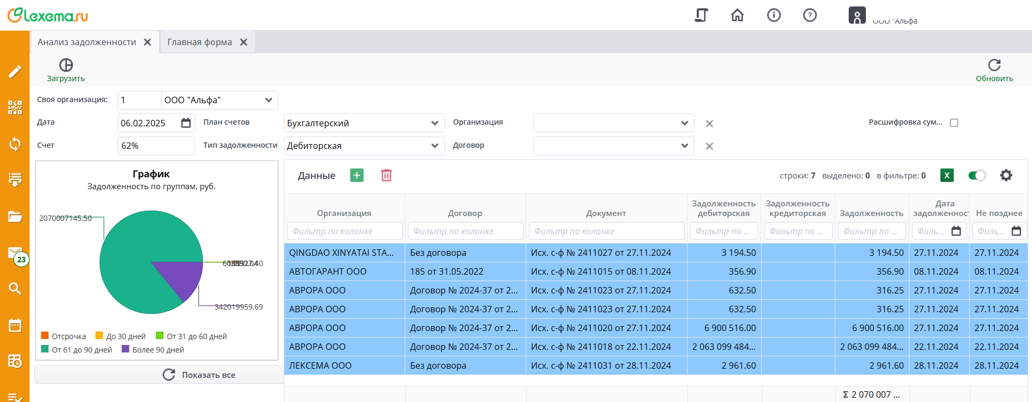Toggle До 30 дней yellow legend swatch
The height and width of the screenshot is (402, 1032).
[x=99, y=335]
